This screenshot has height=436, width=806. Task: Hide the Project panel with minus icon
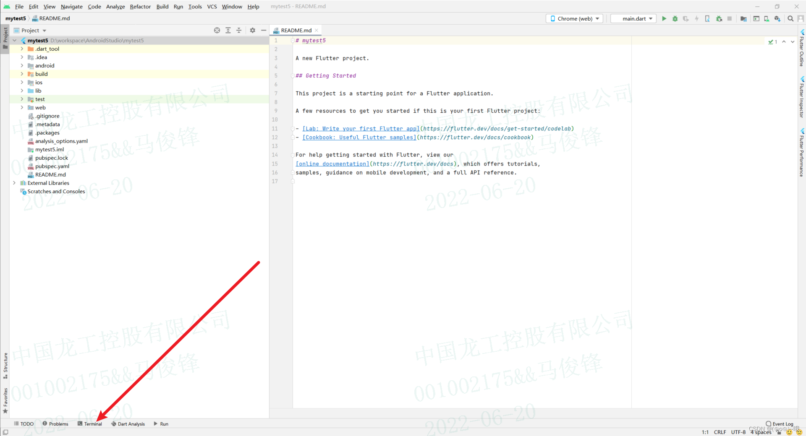pos(264,30)
